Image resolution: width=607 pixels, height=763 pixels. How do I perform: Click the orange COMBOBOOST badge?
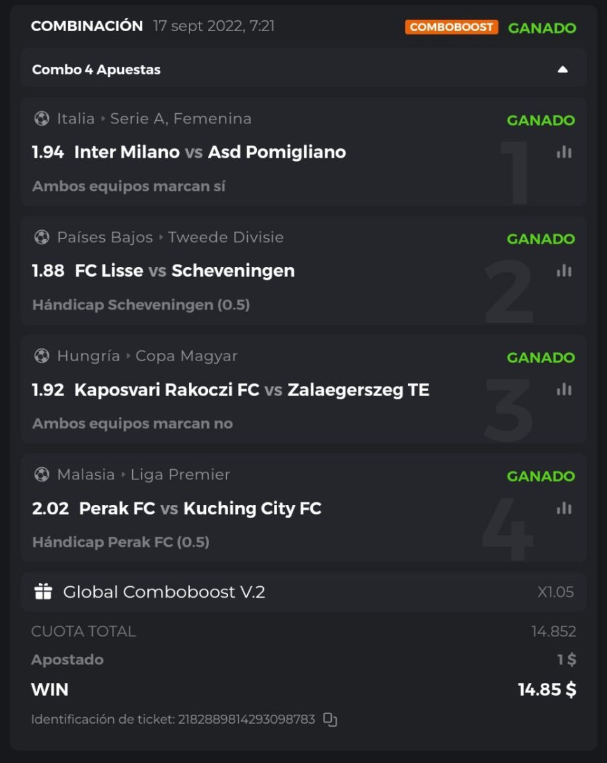[451, 27]
